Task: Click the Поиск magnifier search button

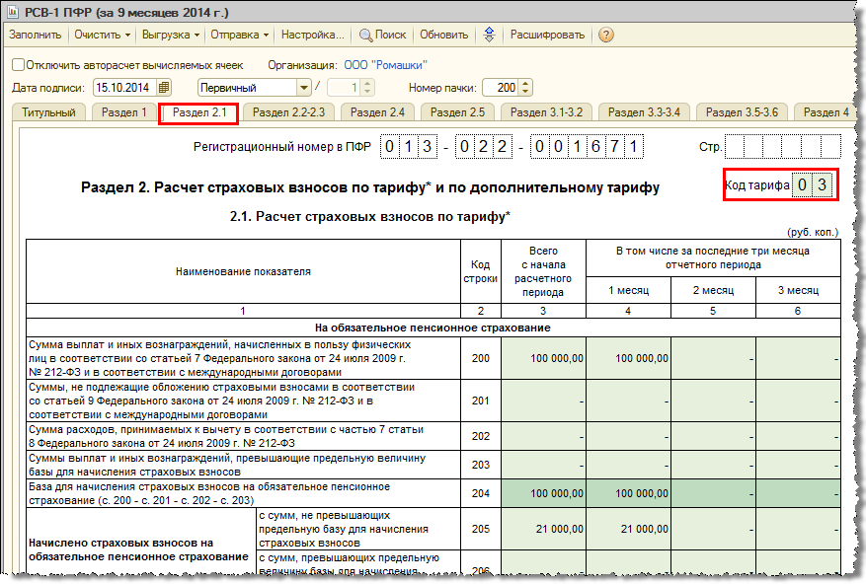Action: tap(383, 35)
